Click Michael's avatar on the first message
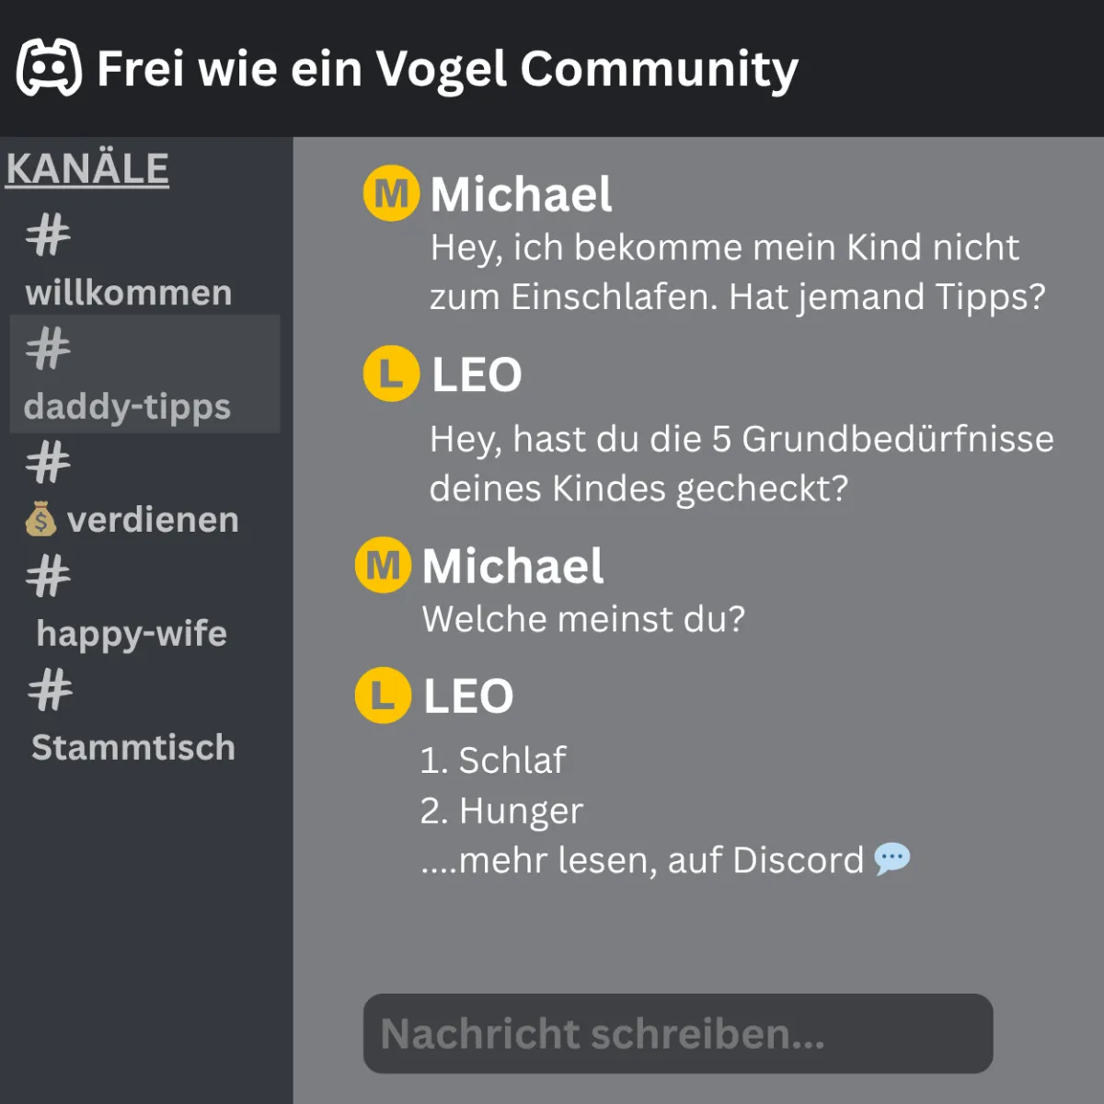Viewport: 1104px width, 1104px height. pyautogui.click(x=391, y=194)
